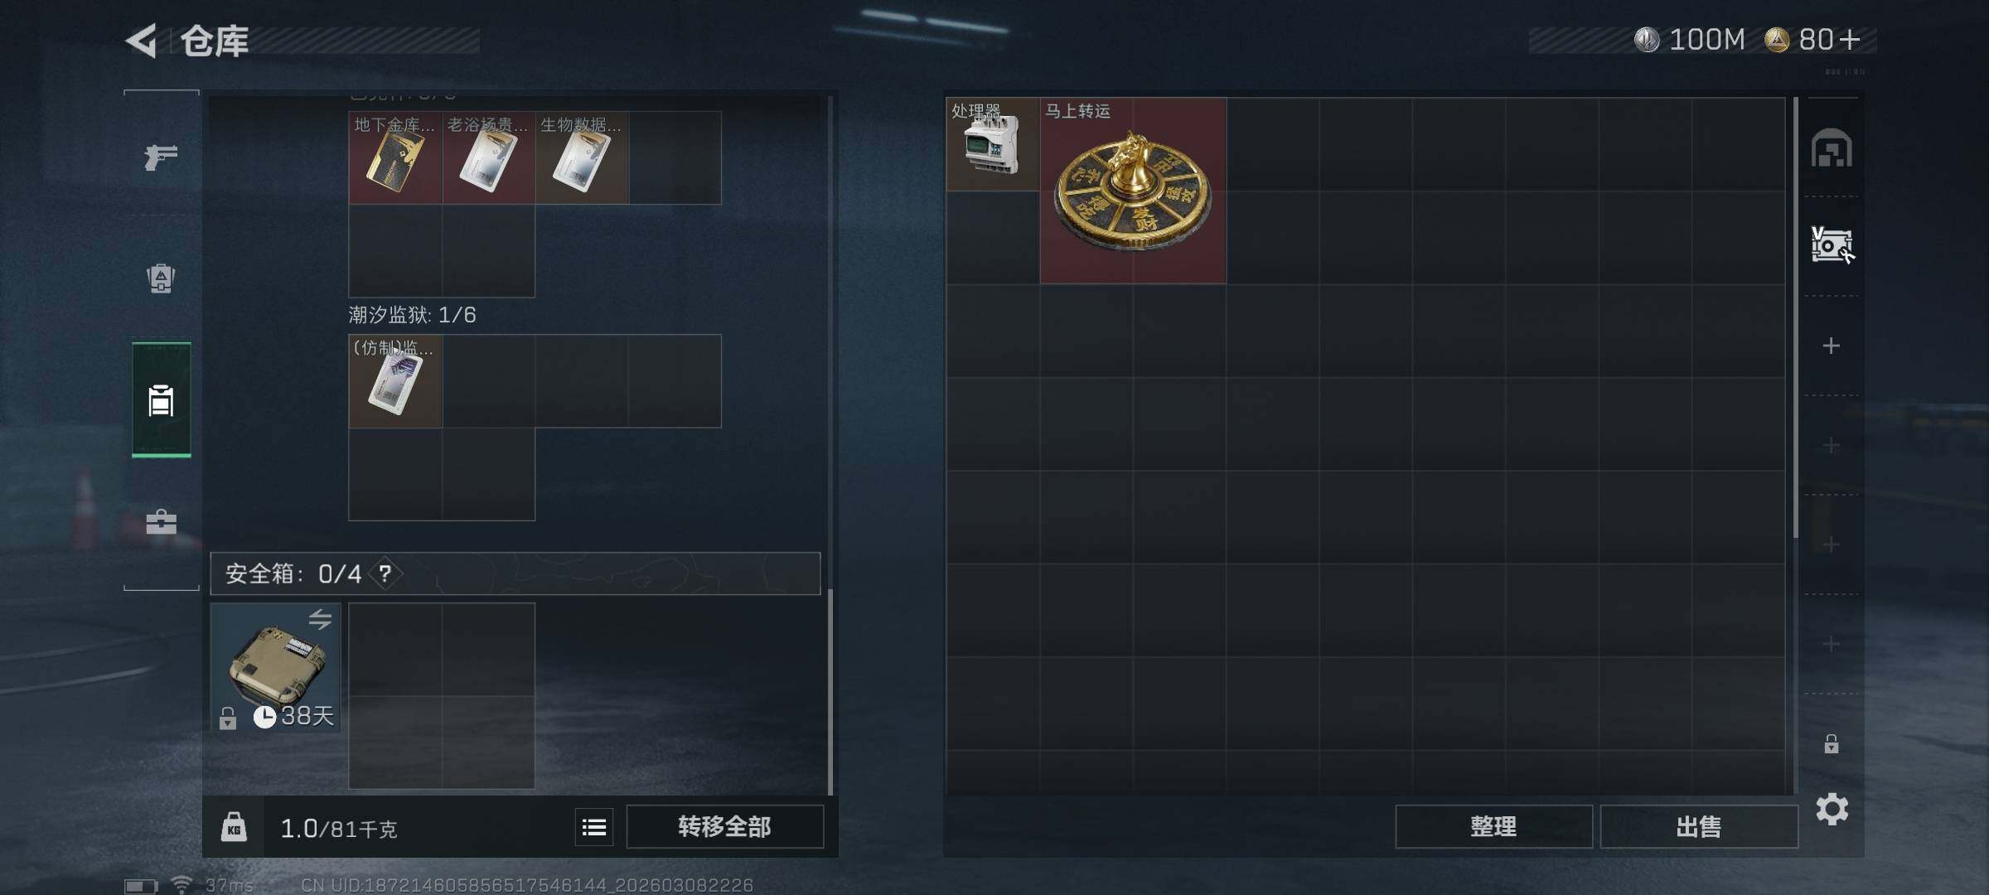
Task: Swap the safe box using arrows icon
Action: pyautogui.click(x=320, y=619)
